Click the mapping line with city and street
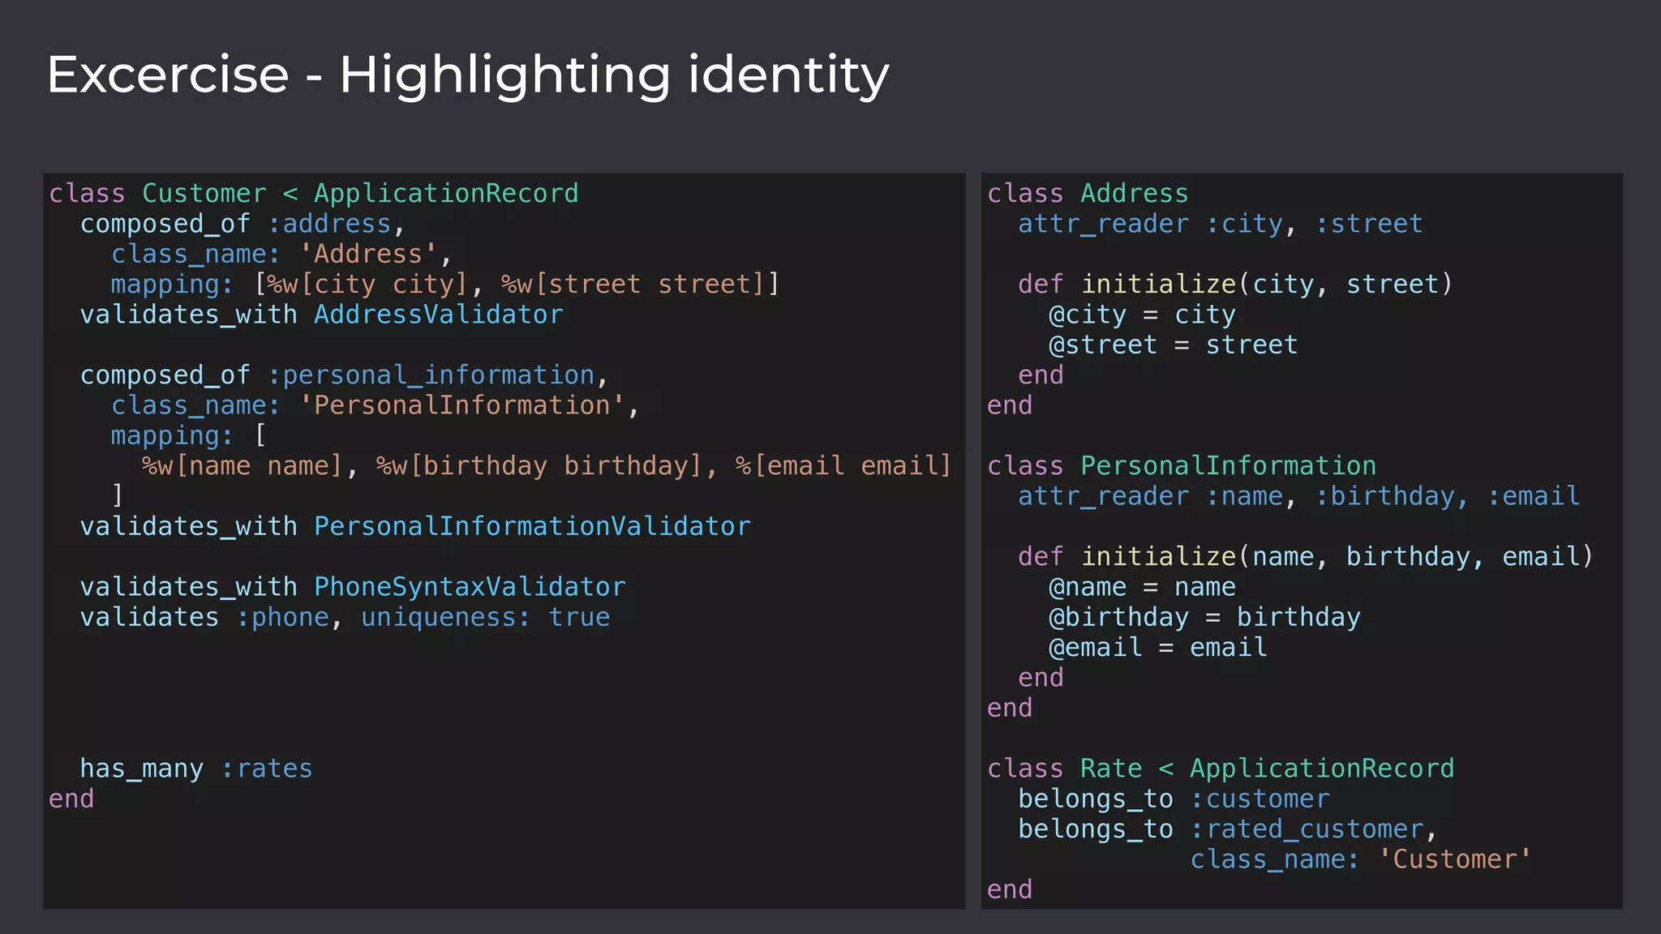The image size is (1661, 934). point(445,285)
